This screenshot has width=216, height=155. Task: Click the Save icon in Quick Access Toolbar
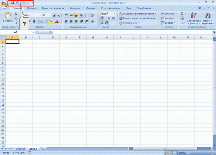click(13, 2)
